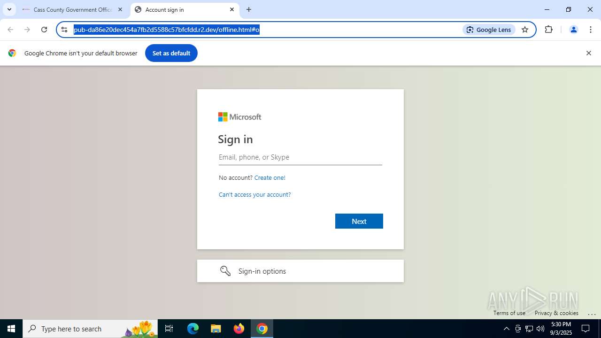Open the Extensions puzzle icon
Image resolution: width=601 pixels, height=338 pixels.
[x=549, y=30]
